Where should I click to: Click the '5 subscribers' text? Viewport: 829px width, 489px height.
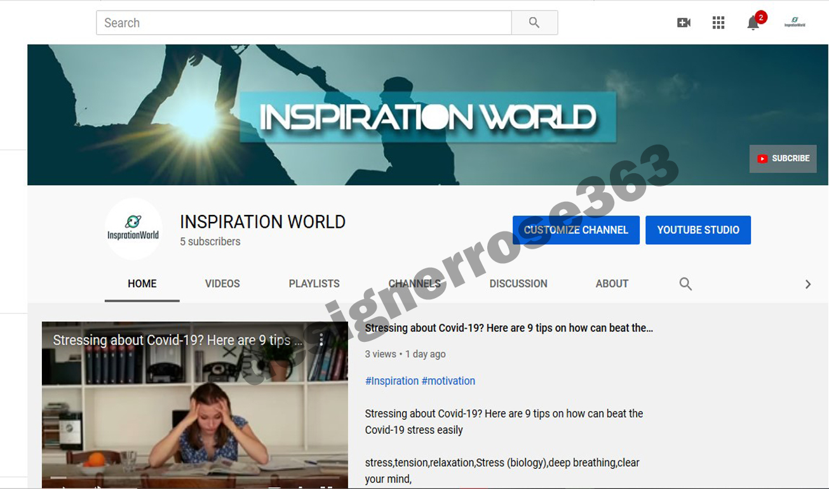point(210,242)
